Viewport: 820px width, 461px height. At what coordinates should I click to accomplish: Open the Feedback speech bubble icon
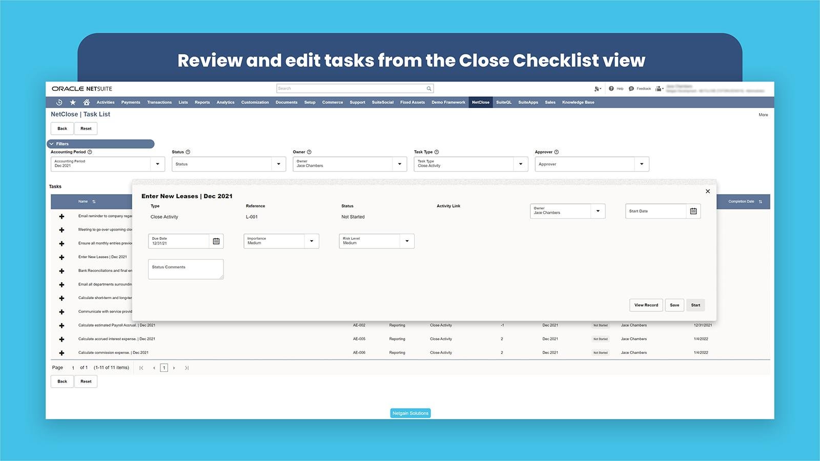point(631,89)
